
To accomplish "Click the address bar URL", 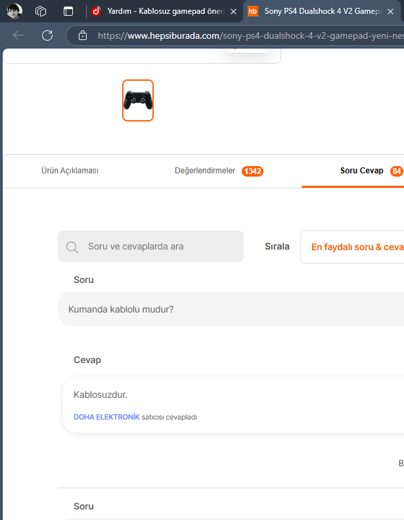I will click(x=250, y=35).
